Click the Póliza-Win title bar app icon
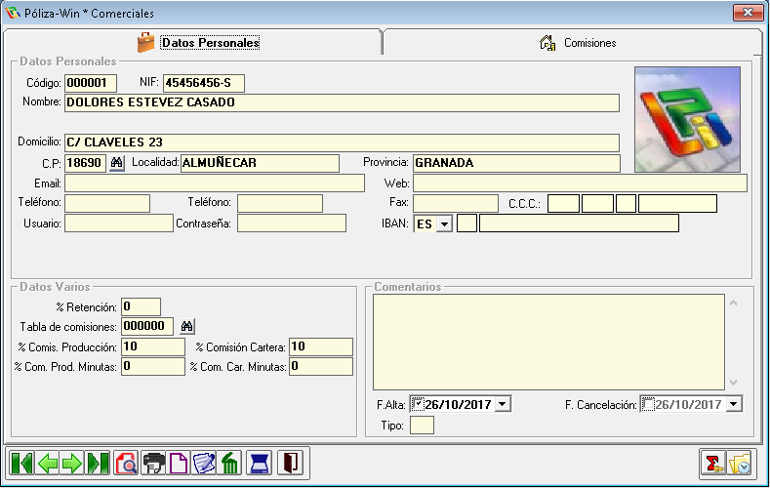This screenshot has width=770, height=488. pyautogui.click(x=13, y=13)
